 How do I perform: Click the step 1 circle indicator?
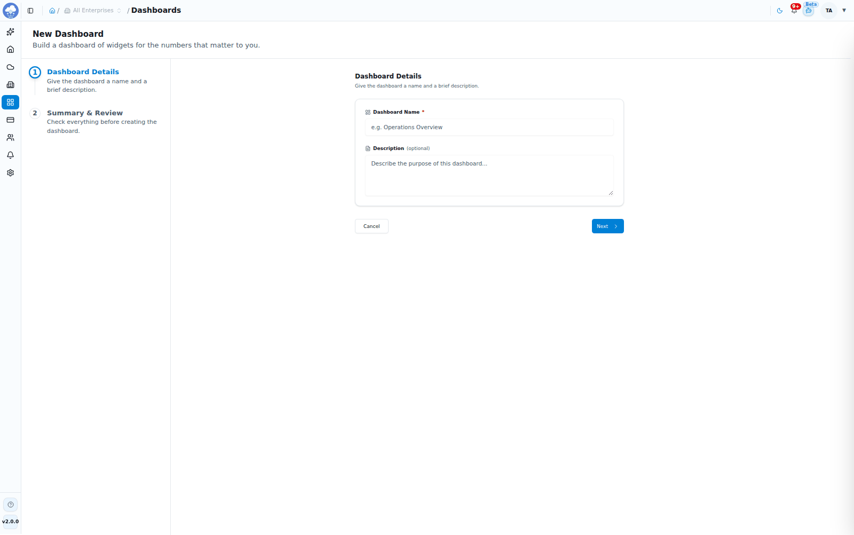coord(35,73)
